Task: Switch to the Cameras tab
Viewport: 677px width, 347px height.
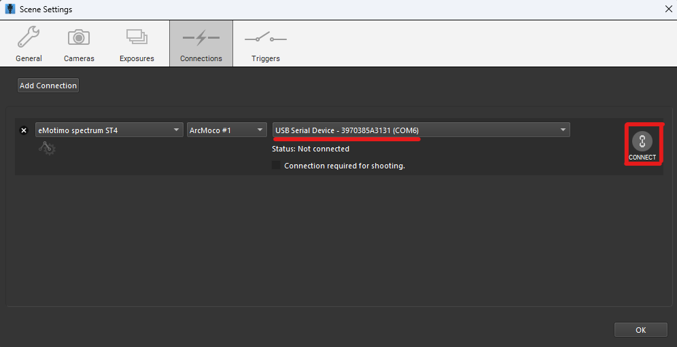Action: pyautogui.click(x=79, y=43)
